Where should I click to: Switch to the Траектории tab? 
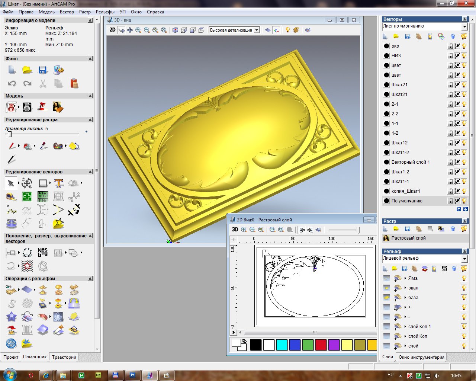click(64, 357)
